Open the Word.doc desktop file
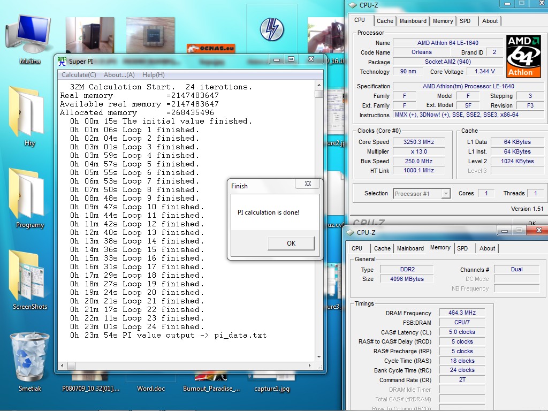The width and height of the screenshot is (548, 411). pyautogui.click(x=150, y=389)
